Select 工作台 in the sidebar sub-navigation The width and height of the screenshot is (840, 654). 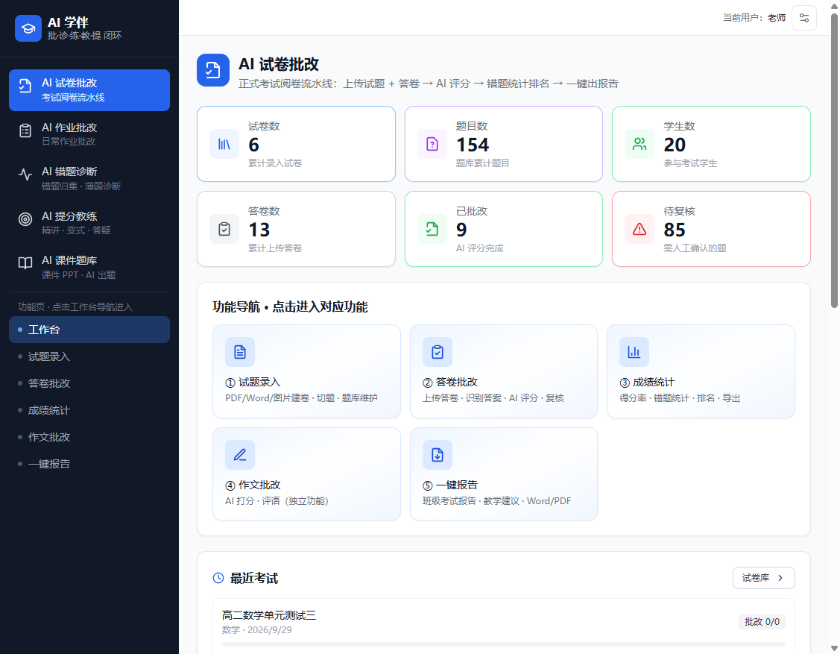coord(89,330)
